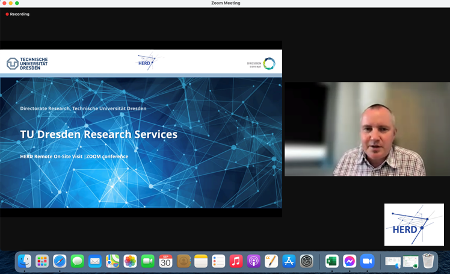Launch FaceTime from the dock

coord(148,261)
